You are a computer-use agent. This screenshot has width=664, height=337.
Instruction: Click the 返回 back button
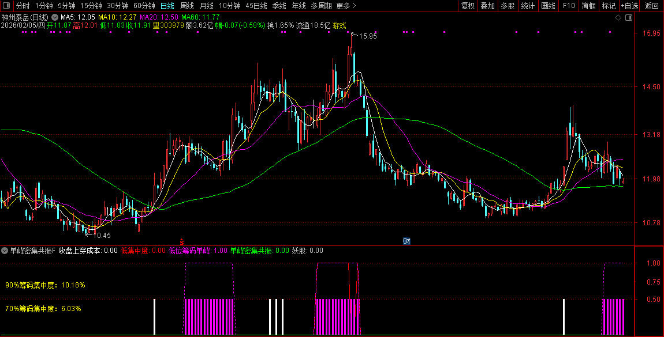pyautogui.click(x=652, y=6)
